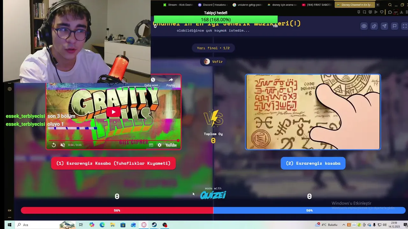Image resolution: width=408 pixels, height=229 pixels.
Task: Open File Explorer from taskbar
Action: point(113,225)
